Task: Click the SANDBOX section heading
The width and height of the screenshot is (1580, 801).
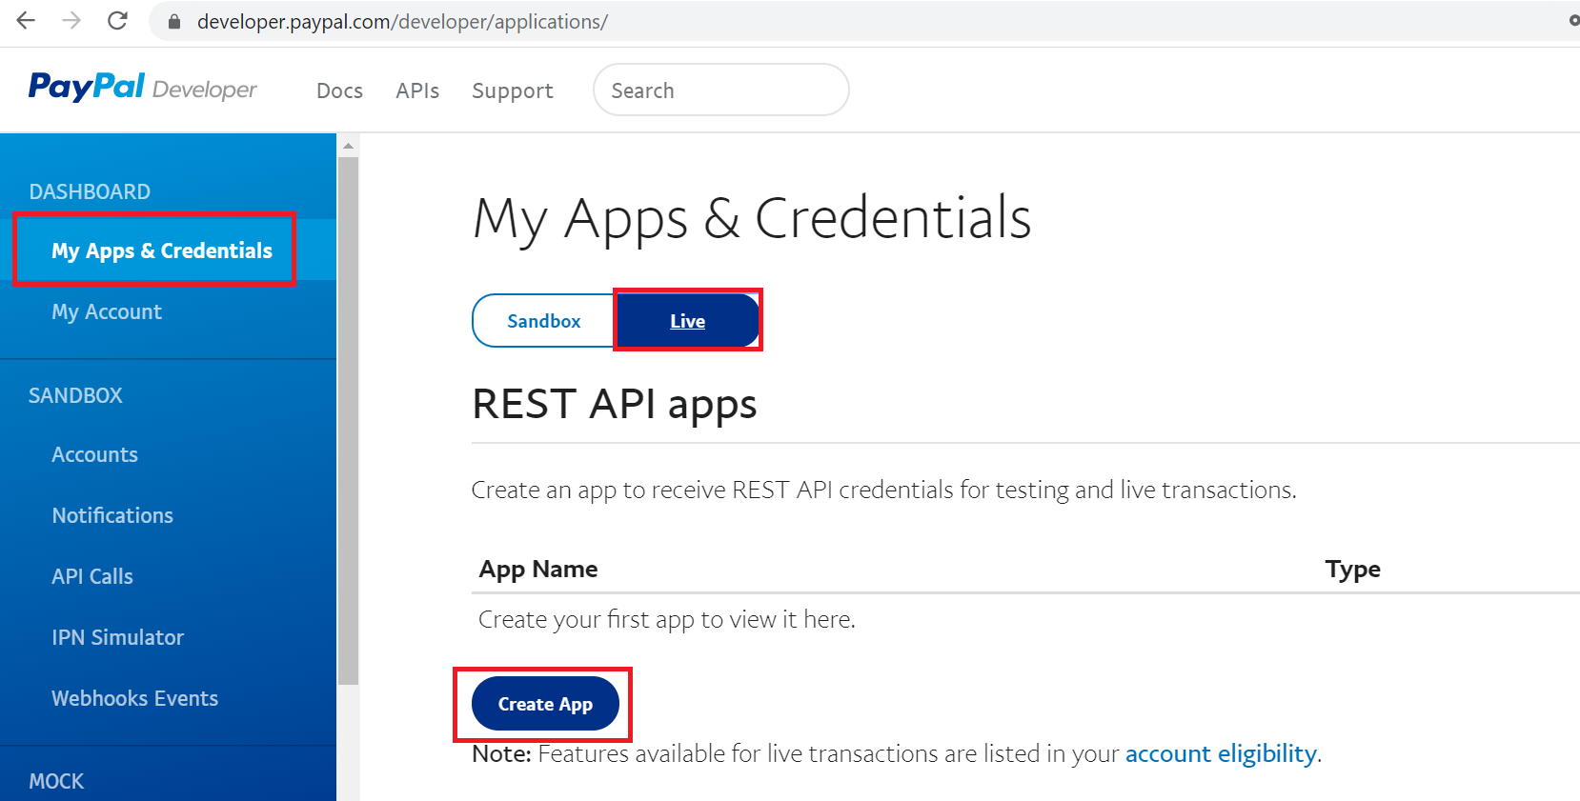Action: [x=75, y=395]
